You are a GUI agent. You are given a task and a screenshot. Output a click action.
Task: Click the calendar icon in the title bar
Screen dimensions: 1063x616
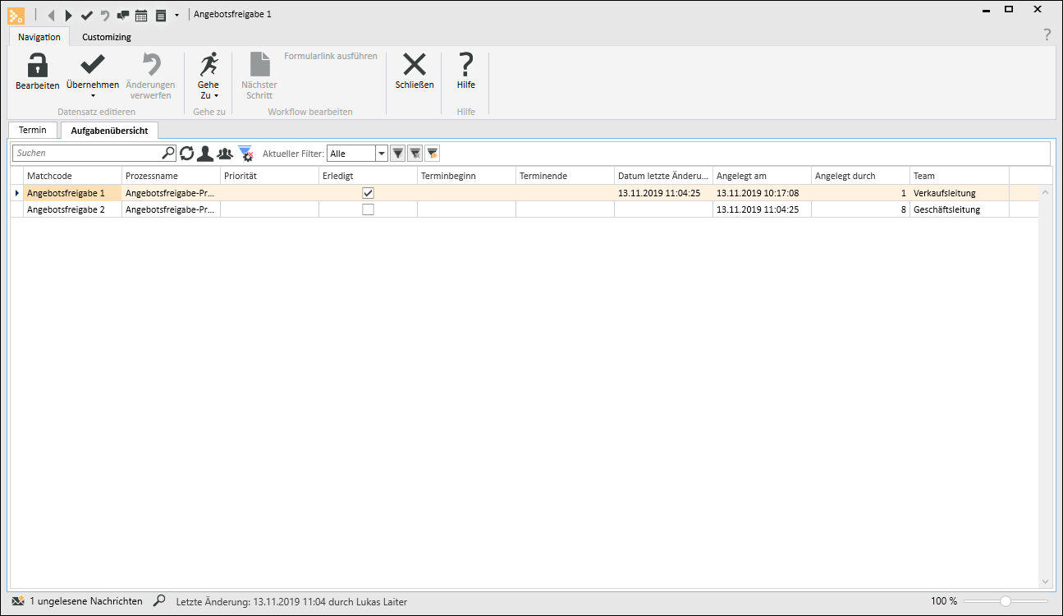(x=141, y=15)
